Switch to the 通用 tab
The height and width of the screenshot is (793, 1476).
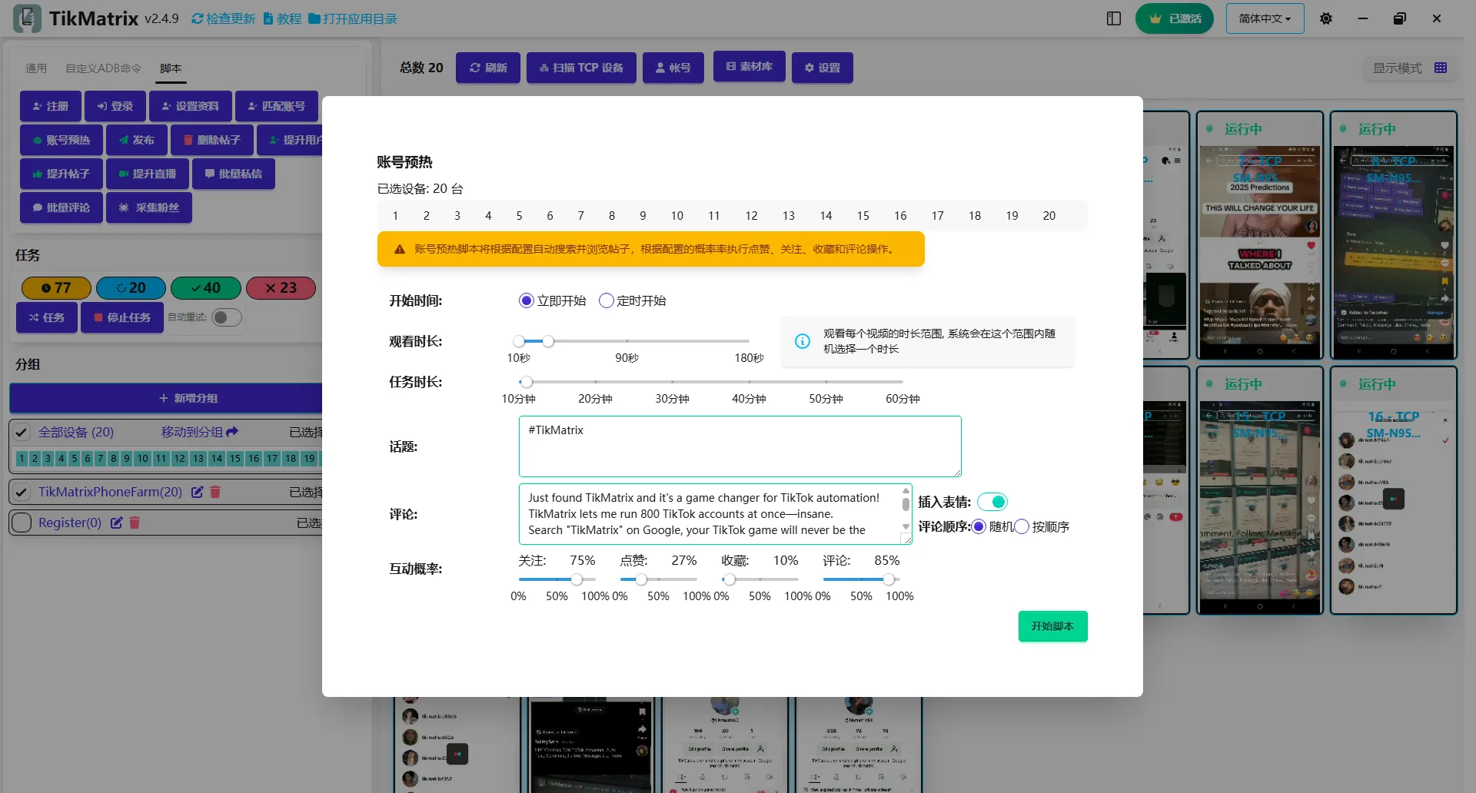point(36,68)
